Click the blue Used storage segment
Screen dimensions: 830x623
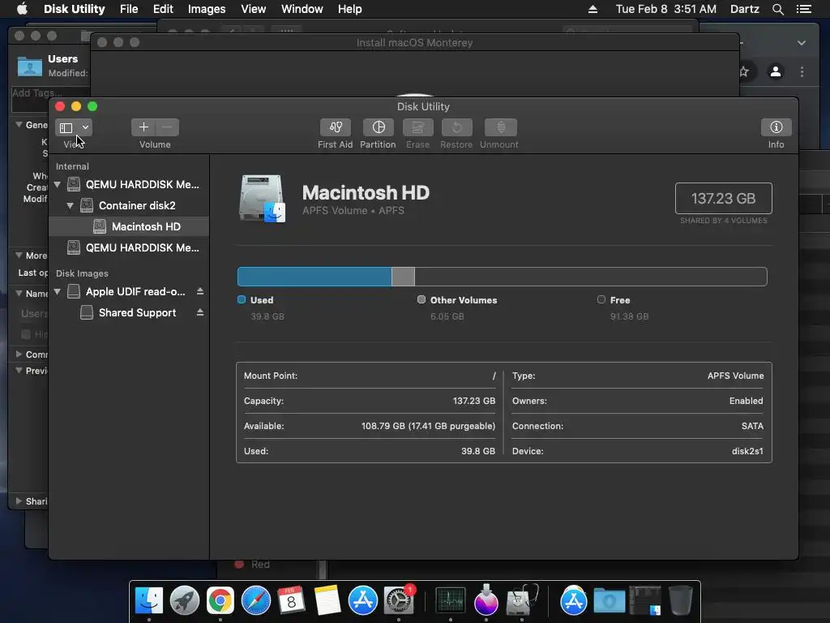click(x=314, y=277)
